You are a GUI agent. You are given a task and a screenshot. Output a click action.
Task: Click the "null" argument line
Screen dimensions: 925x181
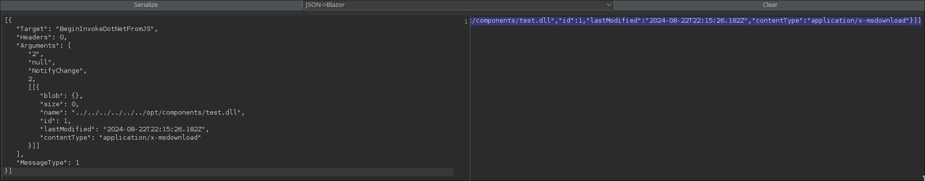pyautogui.click(x=41, y=62)
